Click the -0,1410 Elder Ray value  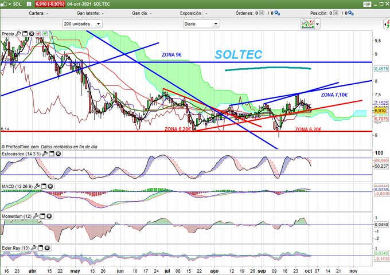tap(381, 259)
